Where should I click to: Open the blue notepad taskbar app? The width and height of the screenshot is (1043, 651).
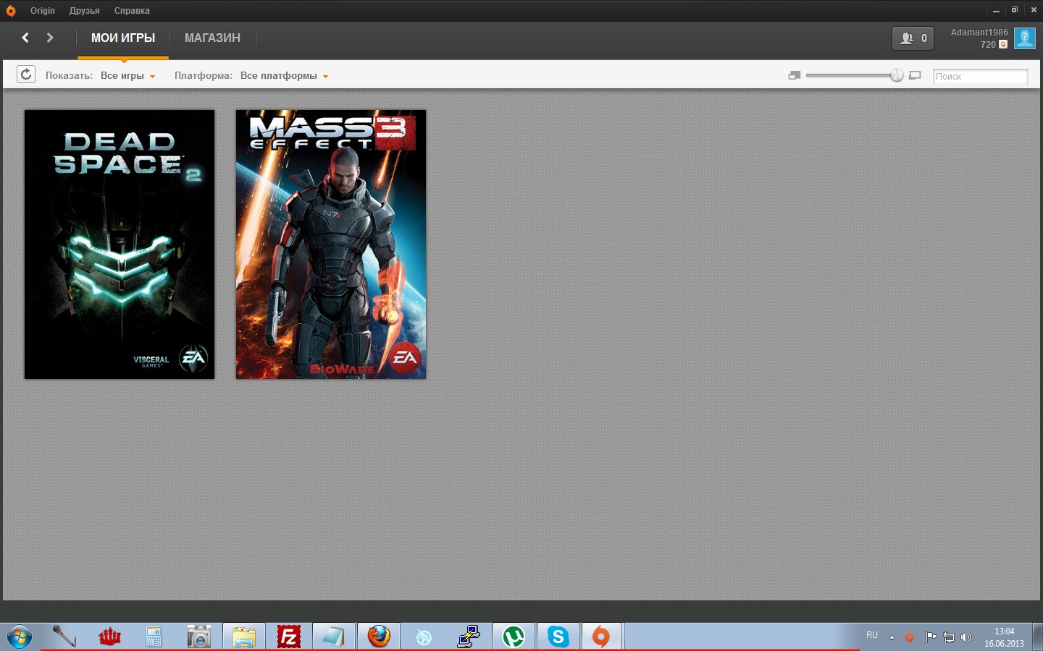coord(334,637)
